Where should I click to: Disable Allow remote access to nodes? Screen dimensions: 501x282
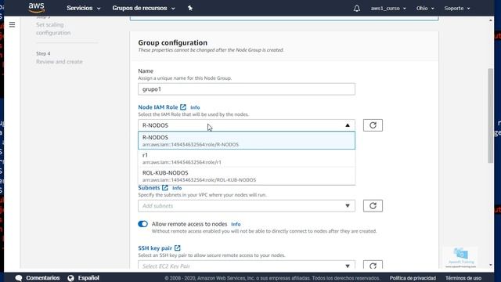click(142, 224)
